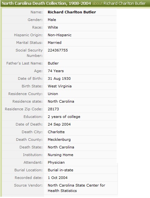Image resolution: width=150 pixels, height=198 pixels.
Task: Click the Date of Birth 31 Aug 1930
Action: [59, 79]
